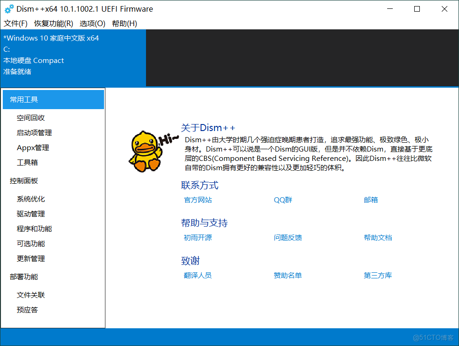Viewport: 459px width, 346px height.
Task: Open the 文件(F) menu
Action: click(15, 23)
